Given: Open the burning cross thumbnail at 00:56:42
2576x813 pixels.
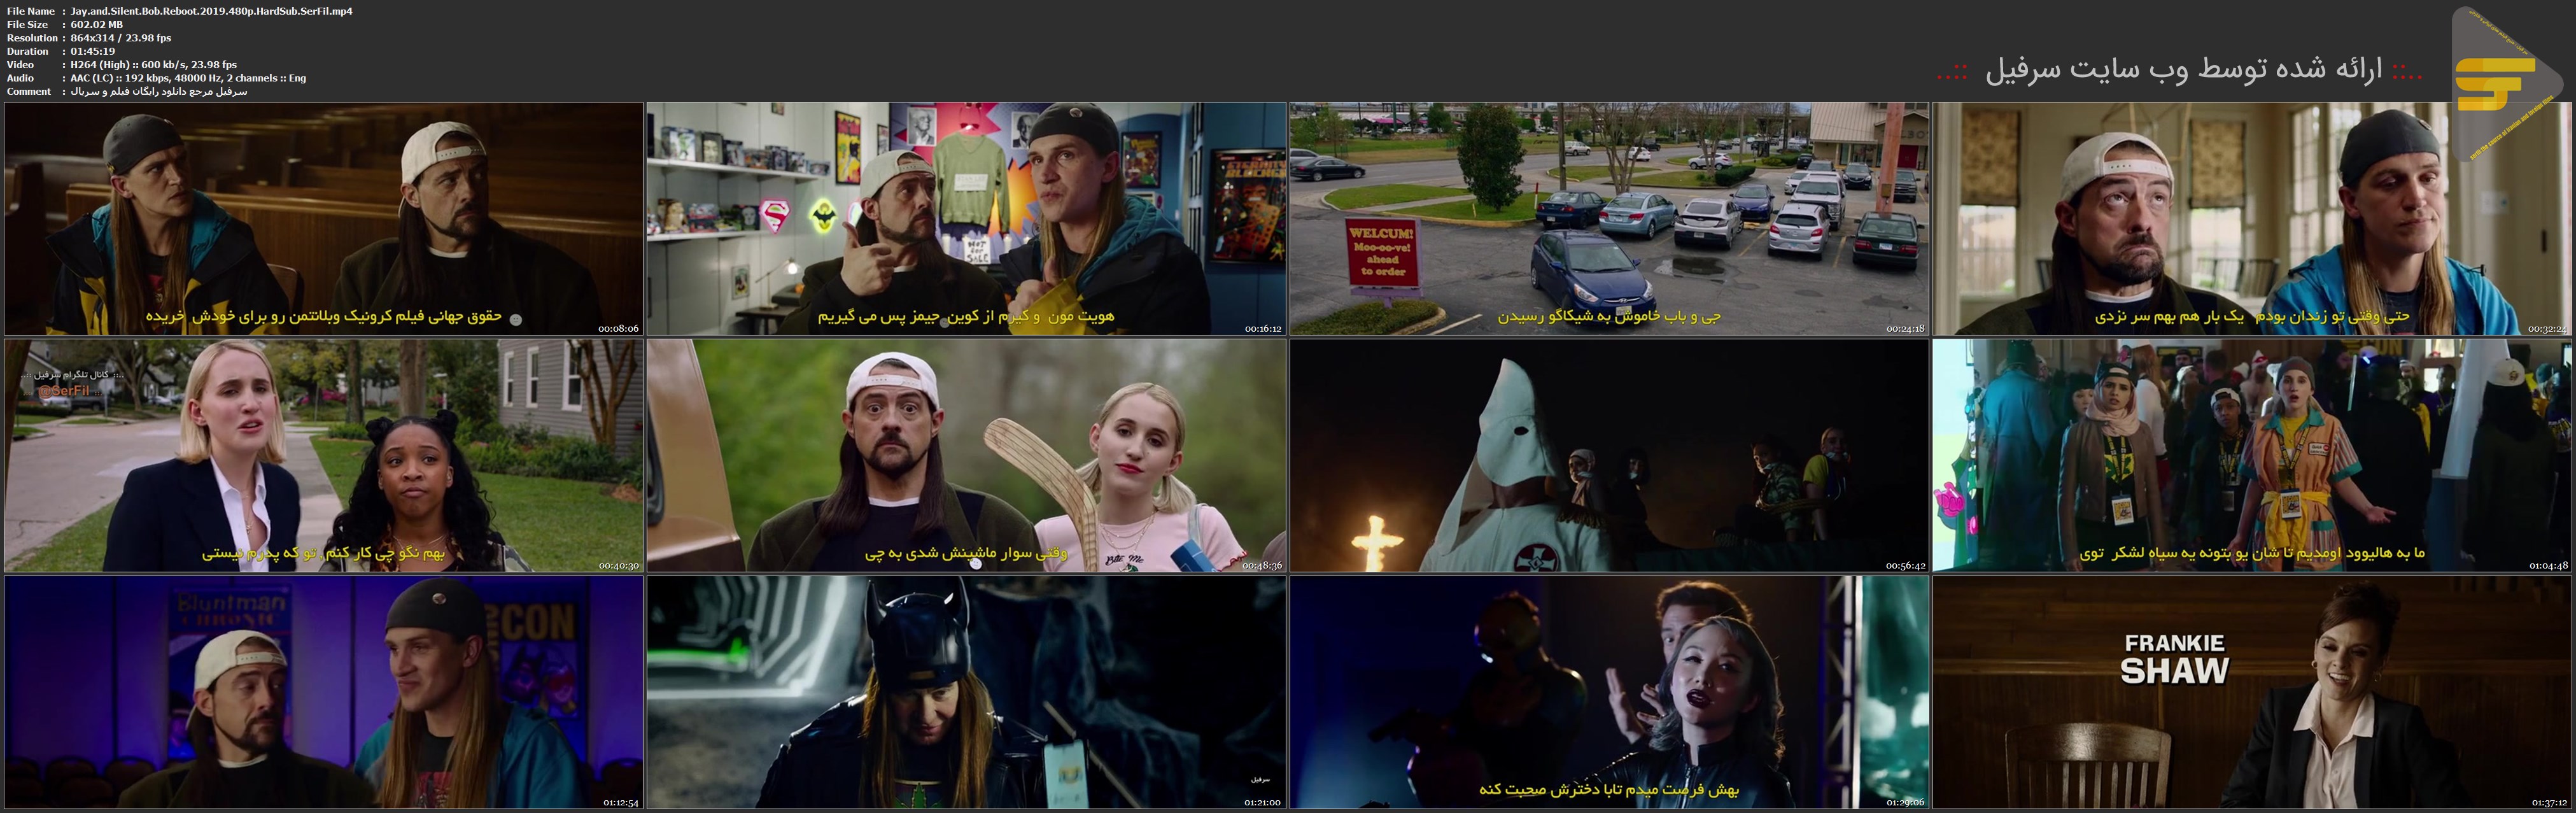Looking at the screenshot, I should [1609, 455].
